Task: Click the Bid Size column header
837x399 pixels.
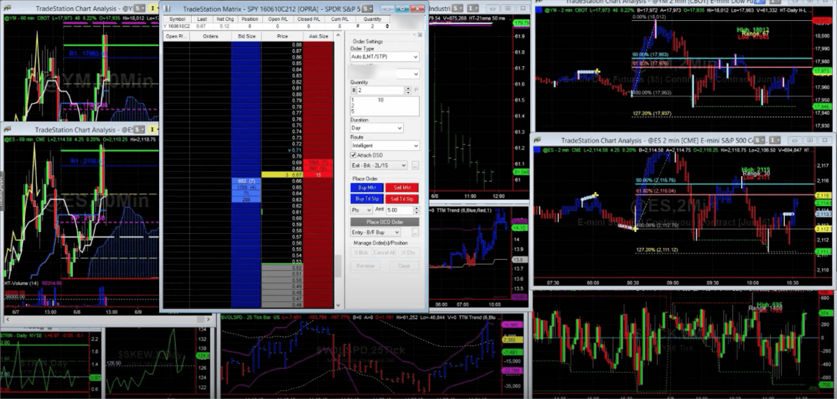Action: [246, 36]
